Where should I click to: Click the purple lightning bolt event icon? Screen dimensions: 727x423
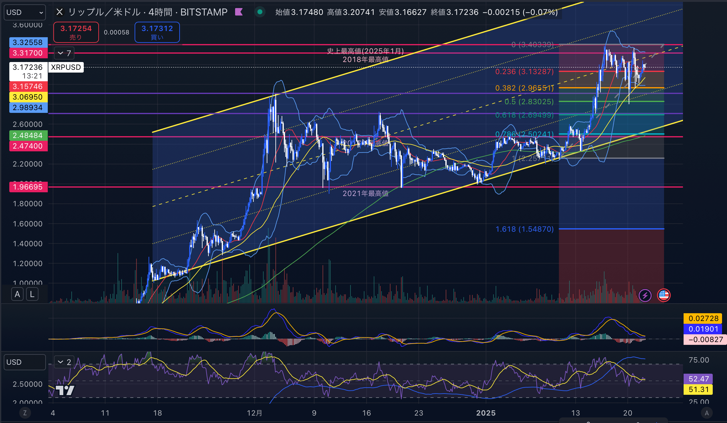point(645,295)
